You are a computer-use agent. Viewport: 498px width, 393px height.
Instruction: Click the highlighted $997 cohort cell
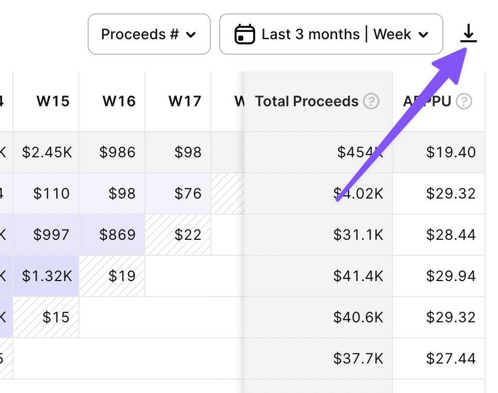(x=51, y=235)
